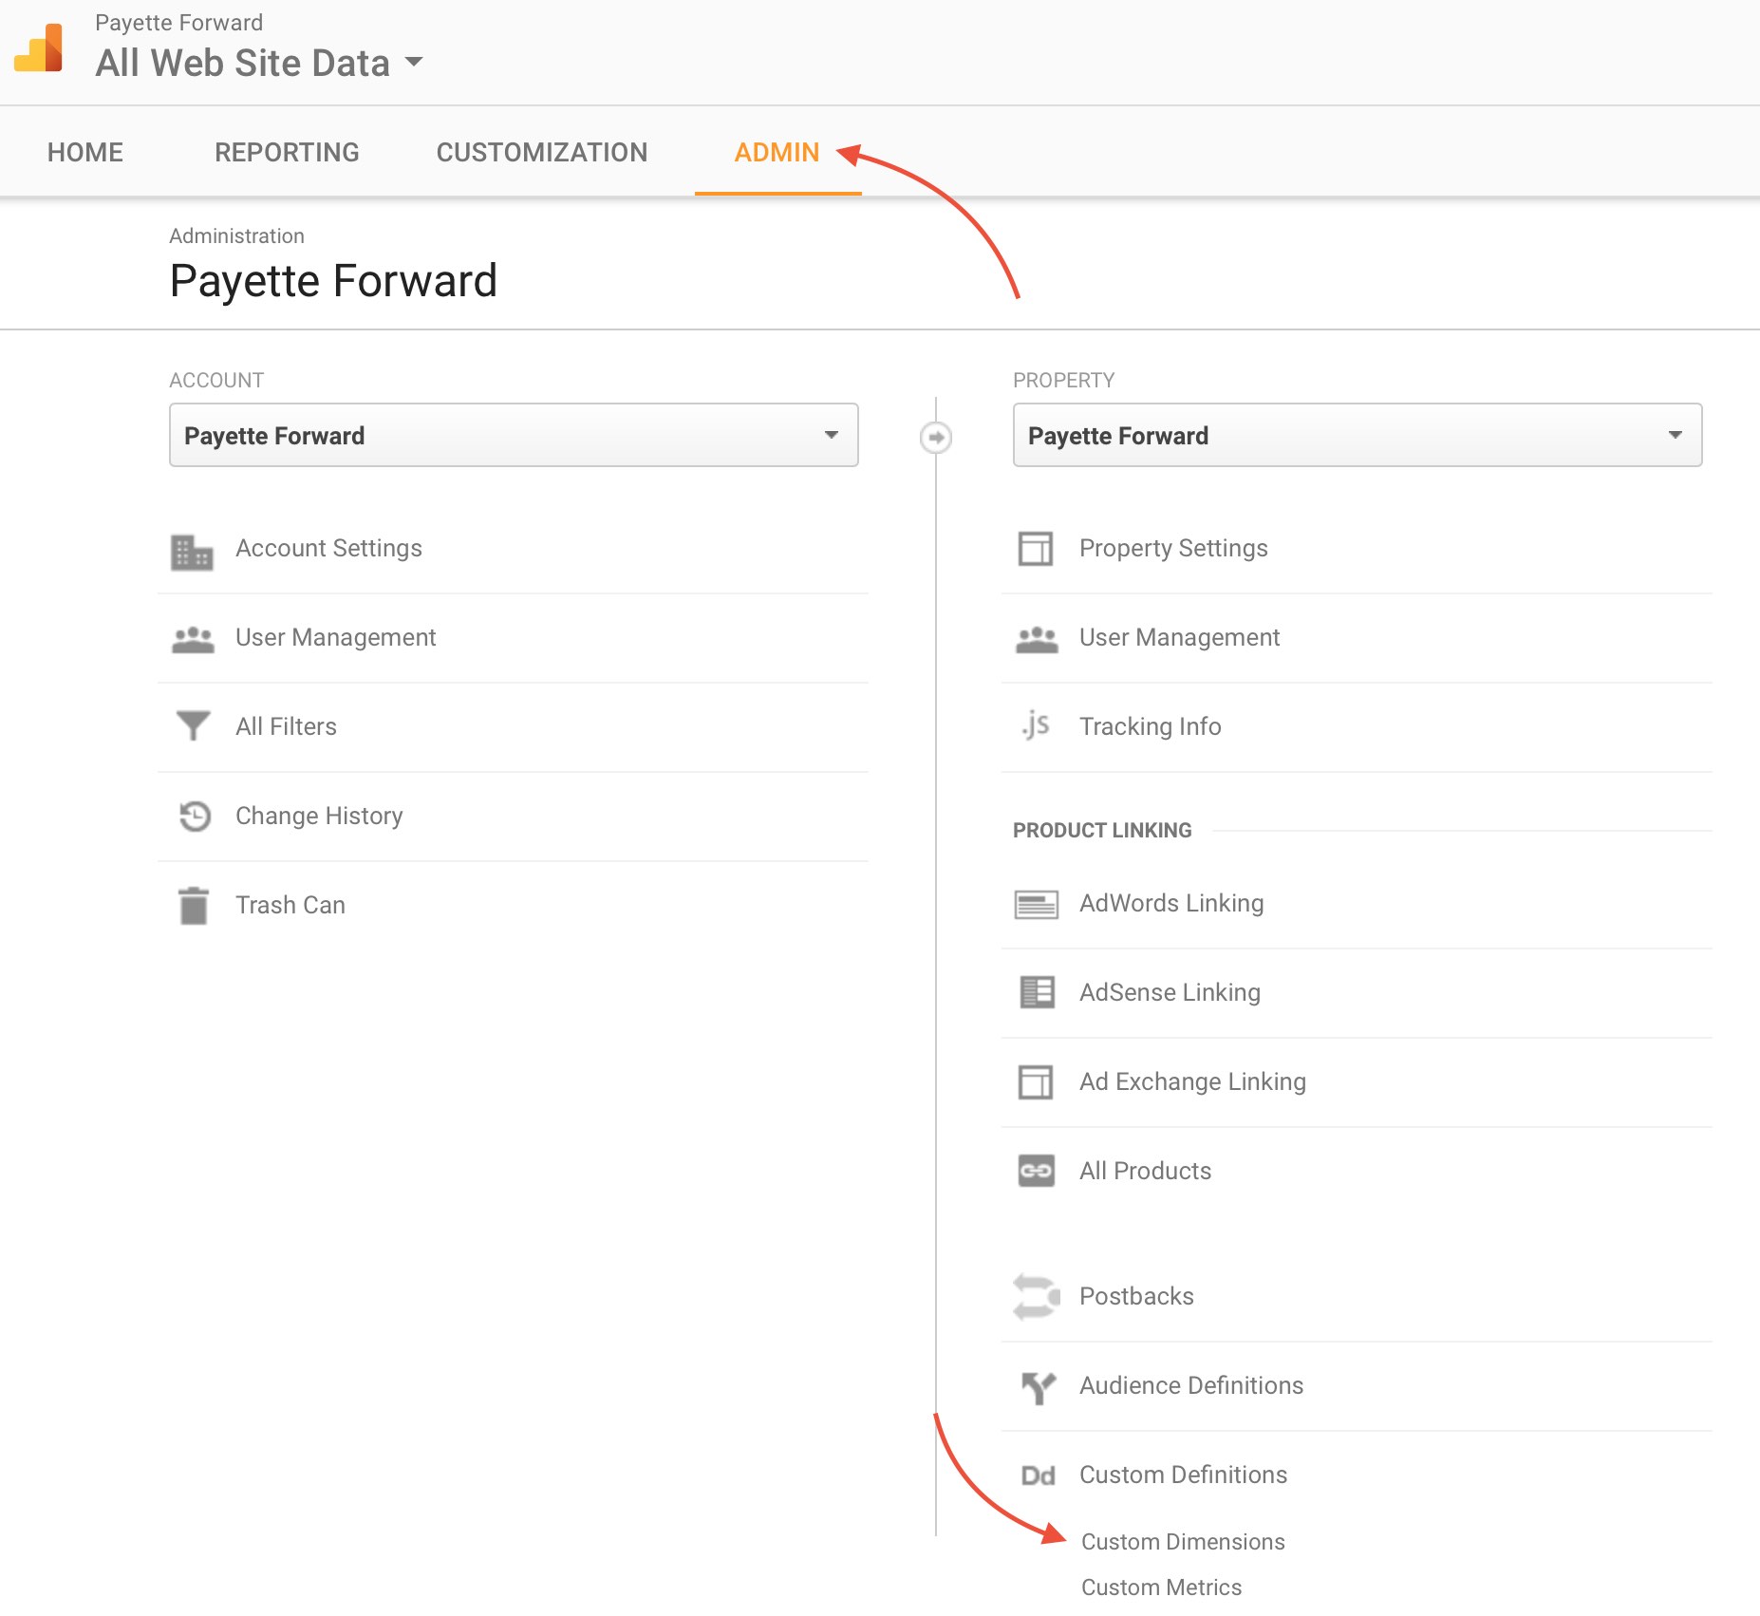Open the Trash Can icon
This screenshot has height=1616, width=1760.
(x=193, y=904)
